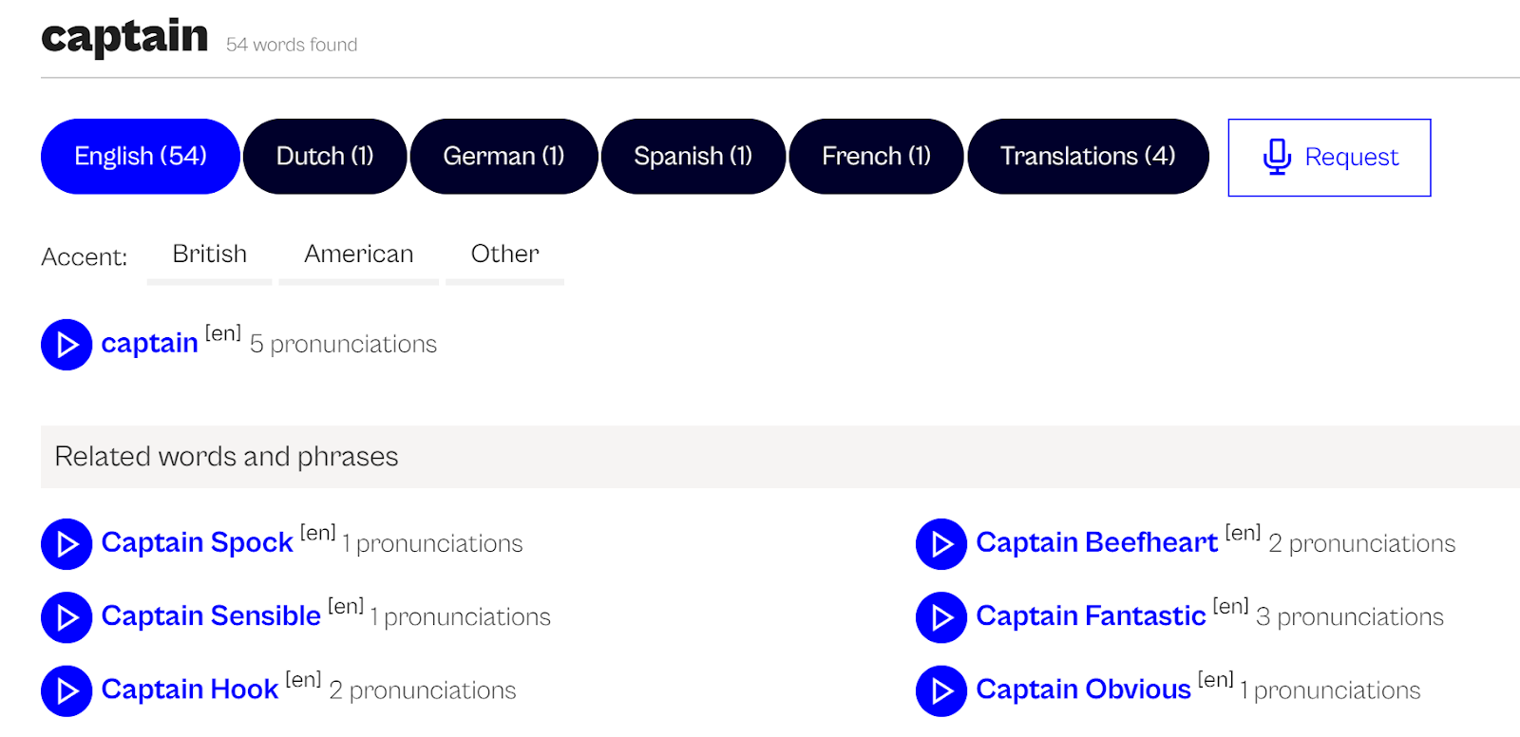Screen dimensions: 1520x737
Task: Play the Captain Fantastic pronunciation
Action: pos(941,617)
